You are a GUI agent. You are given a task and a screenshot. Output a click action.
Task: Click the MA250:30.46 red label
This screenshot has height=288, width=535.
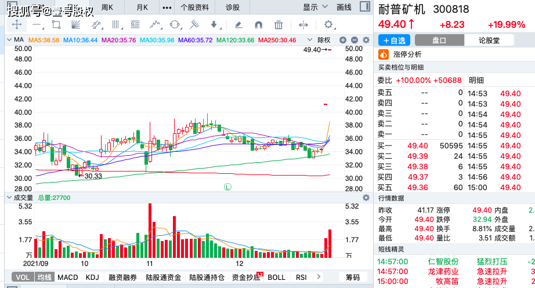click(x=277, y=40)
